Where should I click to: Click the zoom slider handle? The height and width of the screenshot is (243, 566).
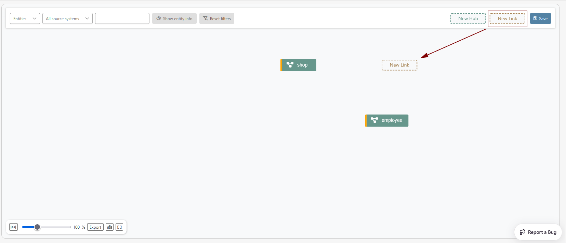37,227
